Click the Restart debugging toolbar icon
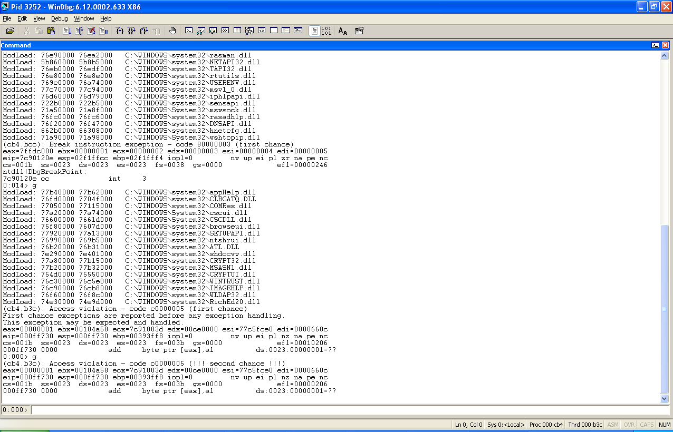The height and width of the screenshot is (432, 673). click(79, 31)
